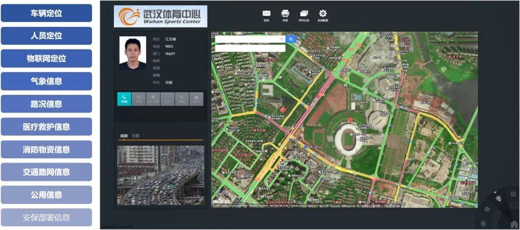Click the phone number 9001
This screenshot has height=230, width=520.
pos(169,46)
